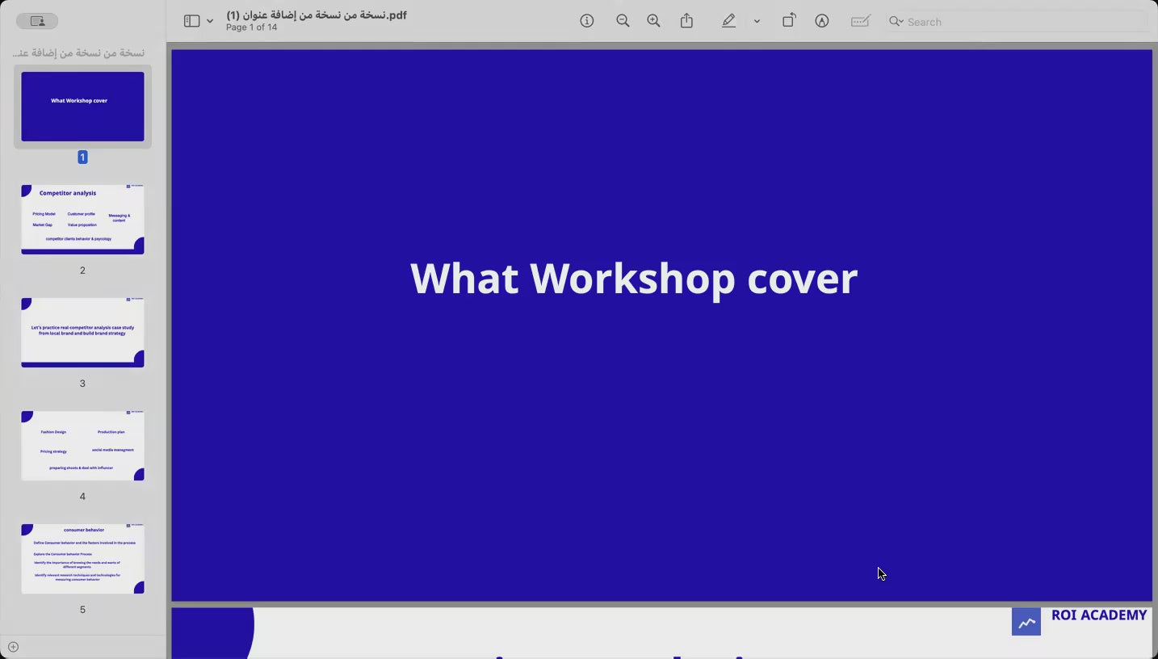Show the document info inspector
1158x659 pixels.
[587, 21]
